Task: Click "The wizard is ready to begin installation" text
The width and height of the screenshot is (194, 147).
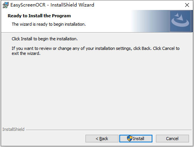Action: pos(49,24)
